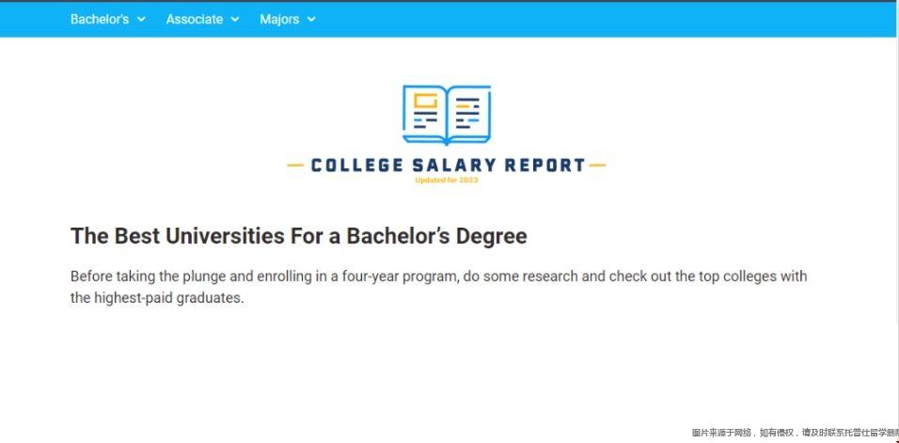The height and width of the screenshot is (443, 899).
Task: Click the yellow rectangle on the book's left page
Action: point(425,101)
